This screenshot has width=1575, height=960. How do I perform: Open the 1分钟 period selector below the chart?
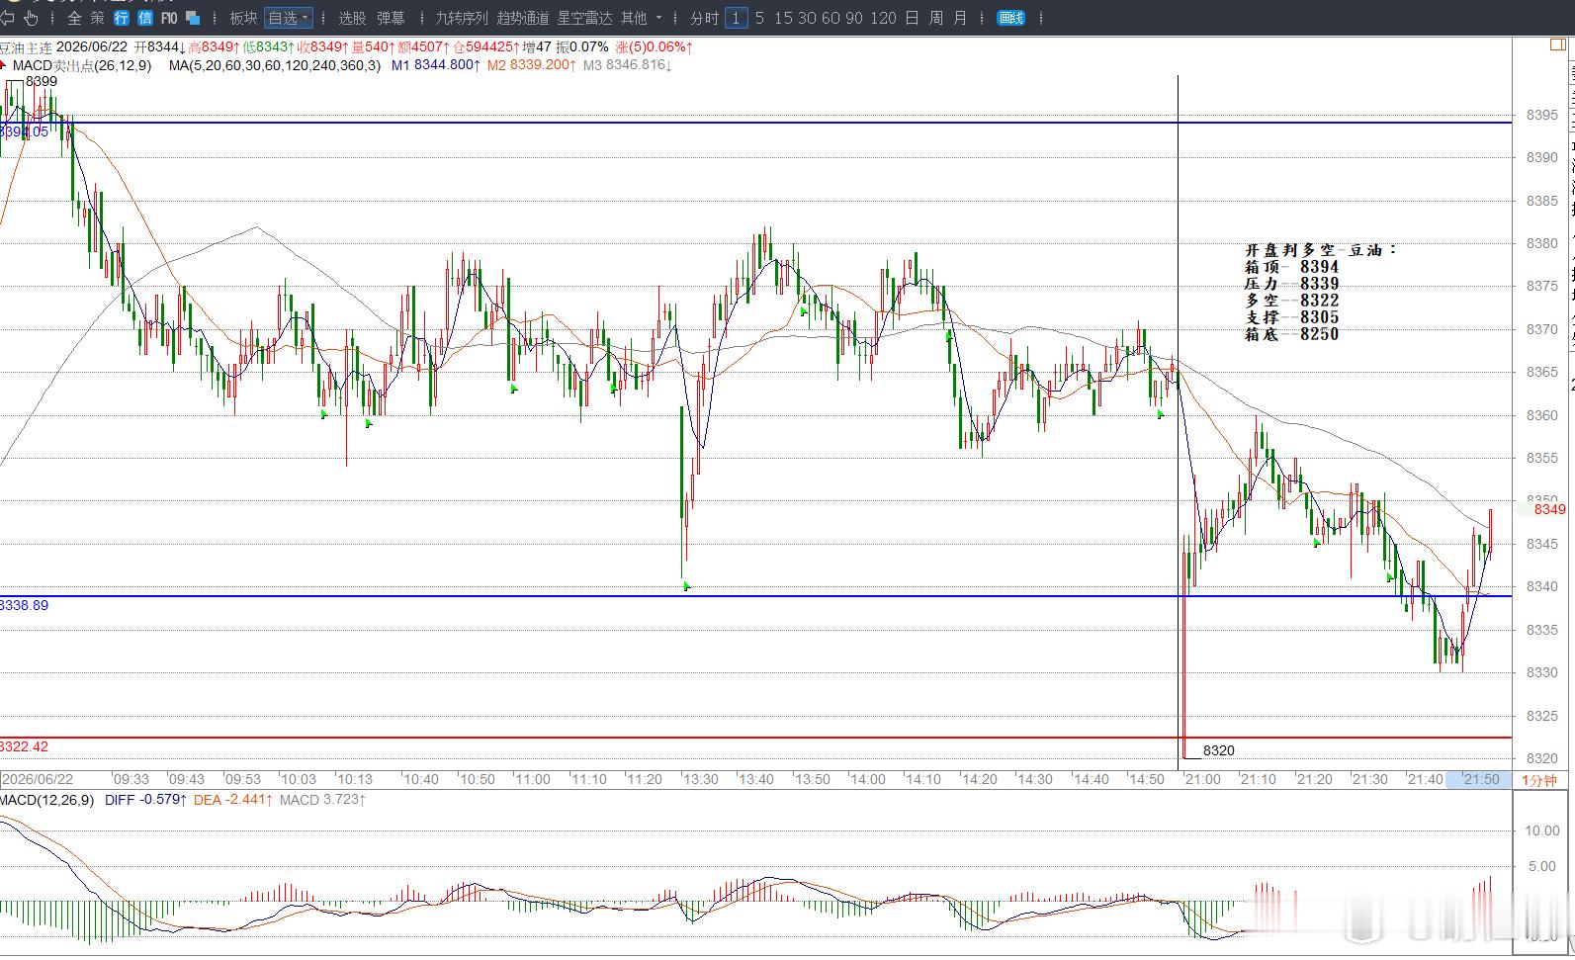point(1538,780)
